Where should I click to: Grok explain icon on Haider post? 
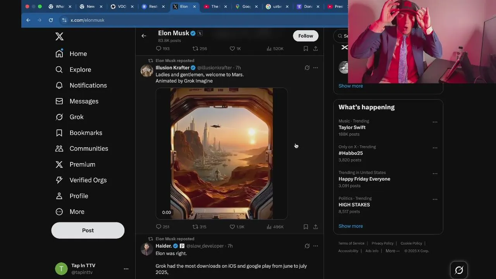pyautogui.click(x=307, y=246)
